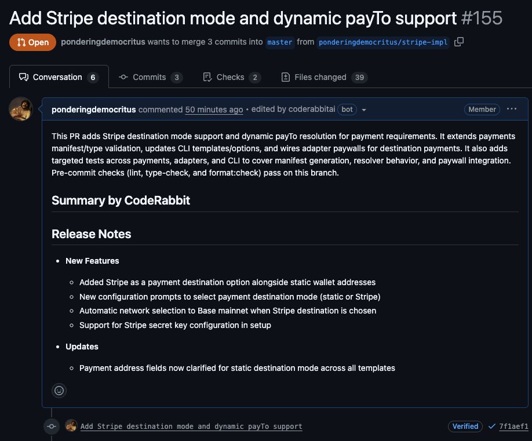Switch to the Commits tab
The height and width of the screenshot is (441, 532).
[151, 77]
